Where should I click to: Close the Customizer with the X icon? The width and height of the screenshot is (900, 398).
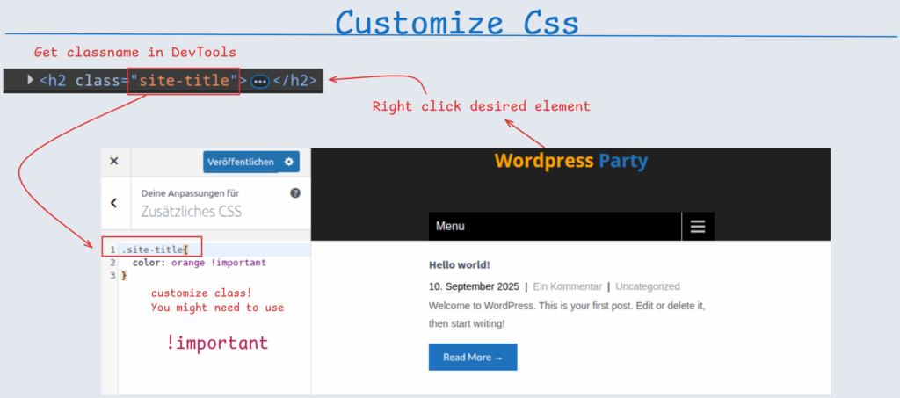(113, 162)
